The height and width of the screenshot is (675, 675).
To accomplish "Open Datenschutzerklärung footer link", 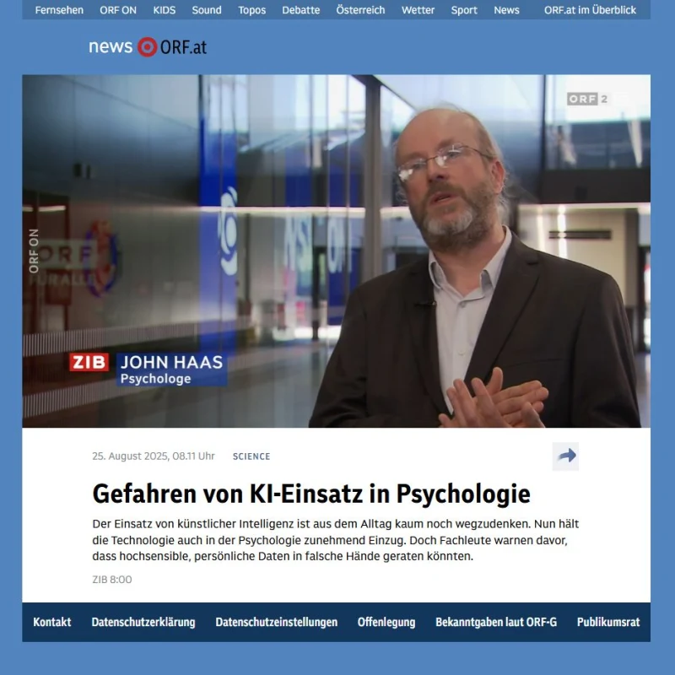I will (x=143, y=622).
